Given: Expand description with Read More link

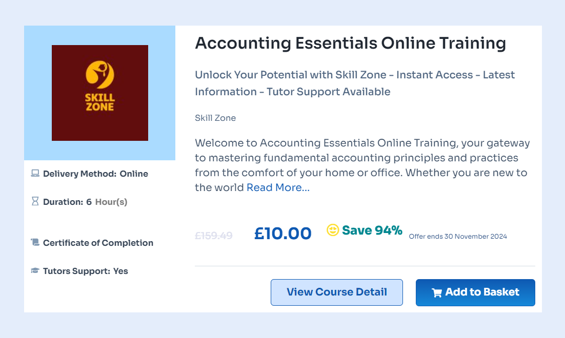Looking at the screenshot, I should click(278, 187).
